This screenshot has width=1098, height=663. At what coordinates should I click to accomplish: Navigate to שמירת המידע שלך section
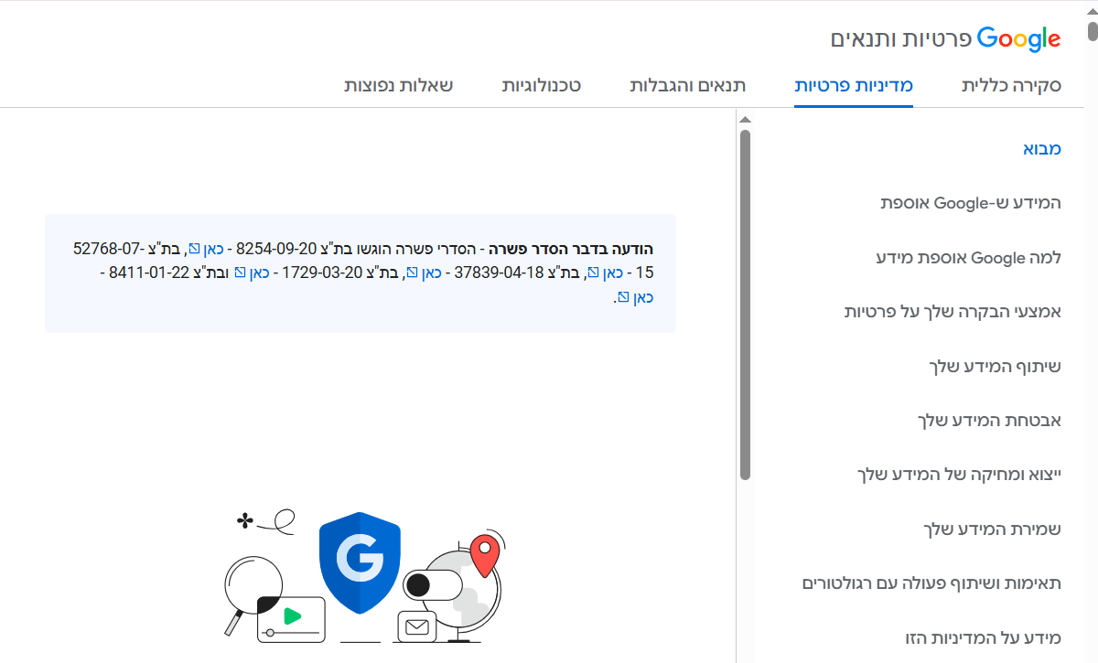pyautogui.click(x=993, y=529)
